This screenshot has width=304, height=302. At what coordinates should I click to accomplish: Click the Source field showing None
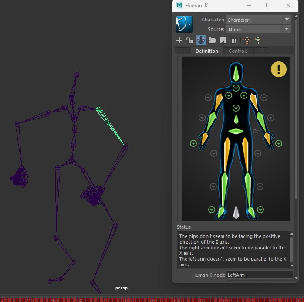[254, 29]
